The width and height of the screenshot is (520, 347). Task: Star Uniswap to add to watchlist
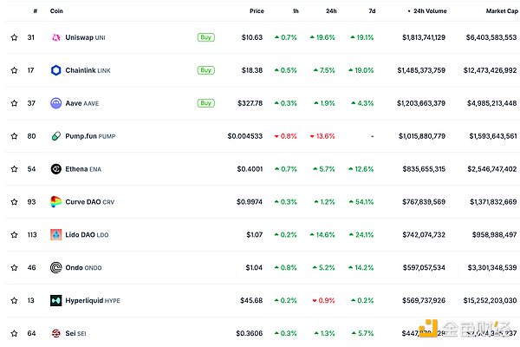pos(14,37)
